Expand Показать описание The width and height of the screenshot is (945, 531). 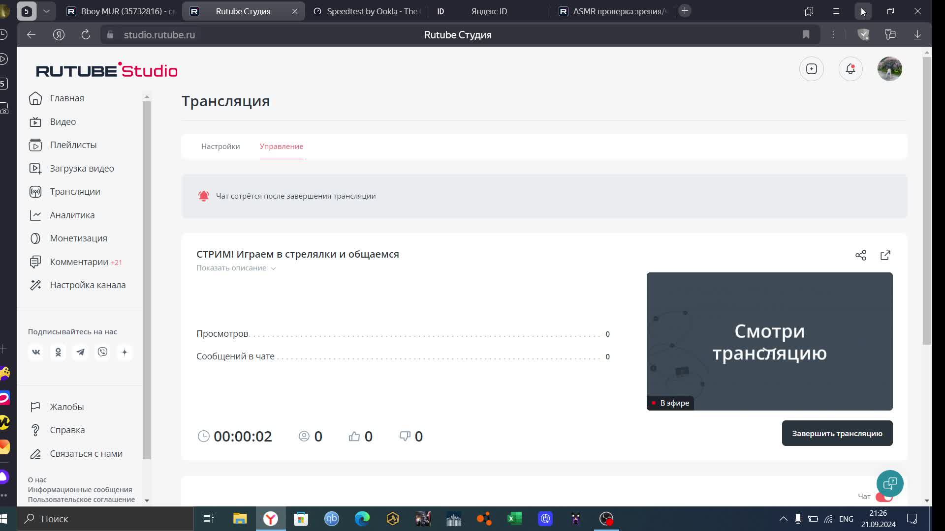pos(236,268)
